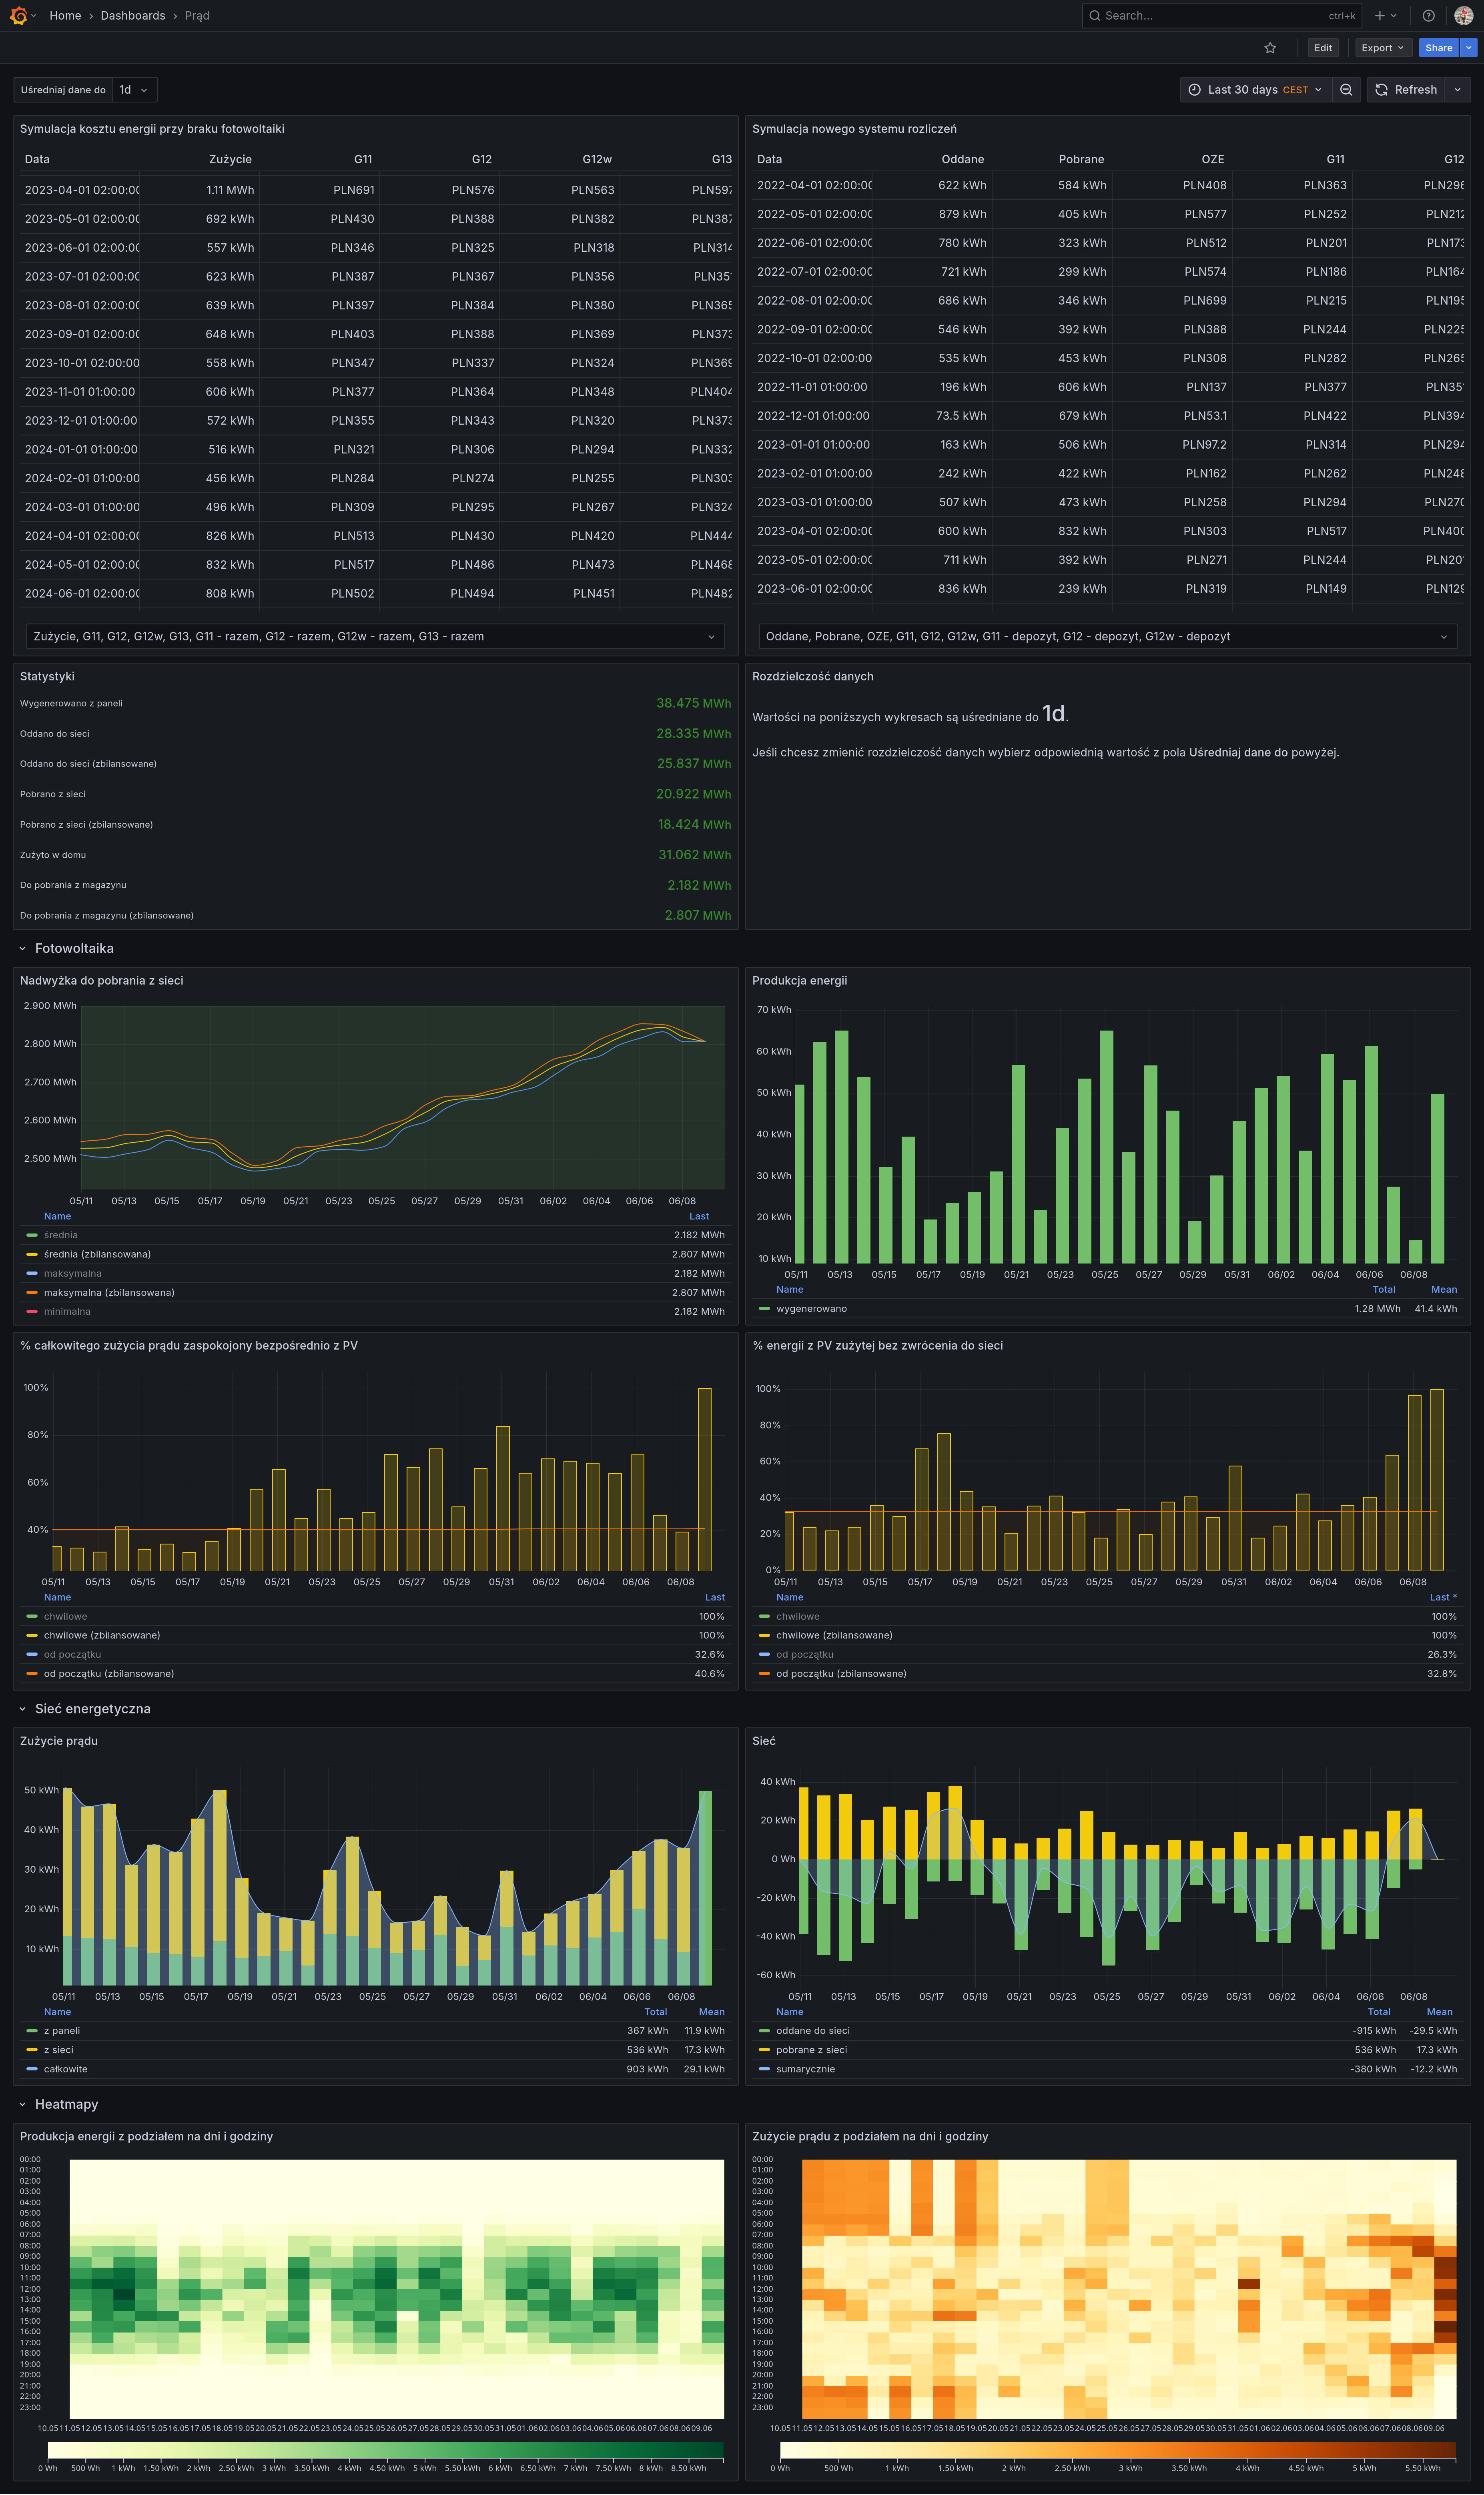
Task: Open the Last 30 days time picker
Action: coord(1255,90)
